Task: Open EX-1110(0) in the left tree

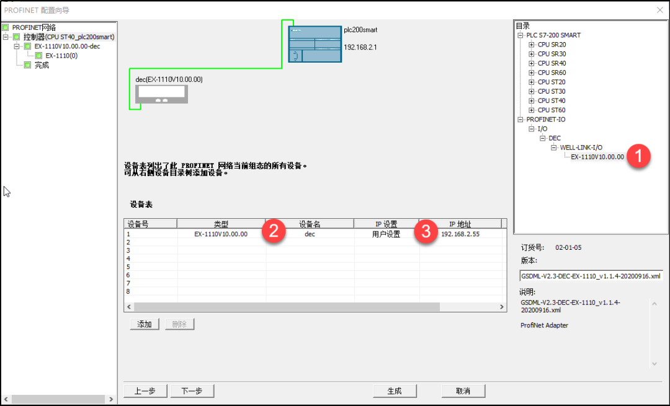Action: 61,56
